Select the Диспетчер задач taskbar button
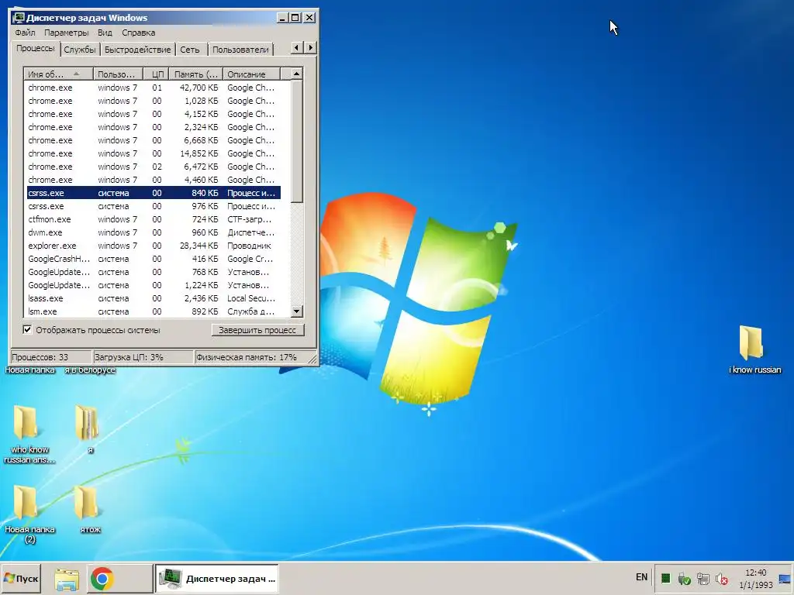The width and height of the screenshot is (794, 595). 217,578
